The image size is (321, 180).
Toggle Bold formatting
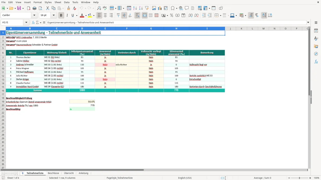pos(61,15)
